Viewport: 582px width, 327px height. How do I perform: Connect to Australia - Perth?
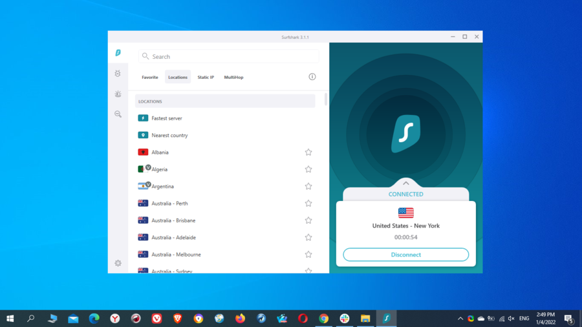(x=169, y=204)
